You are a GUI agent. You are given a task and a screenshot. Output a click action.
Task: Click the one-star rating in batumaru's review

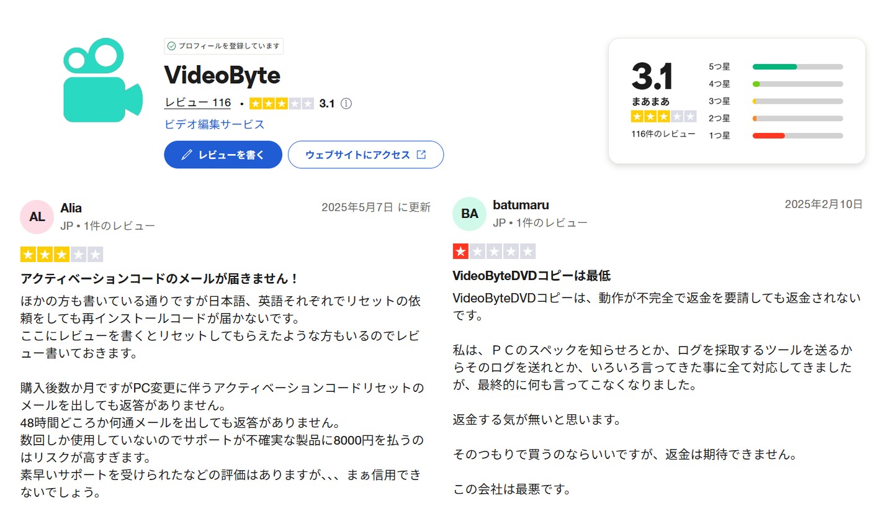(494, 252)
